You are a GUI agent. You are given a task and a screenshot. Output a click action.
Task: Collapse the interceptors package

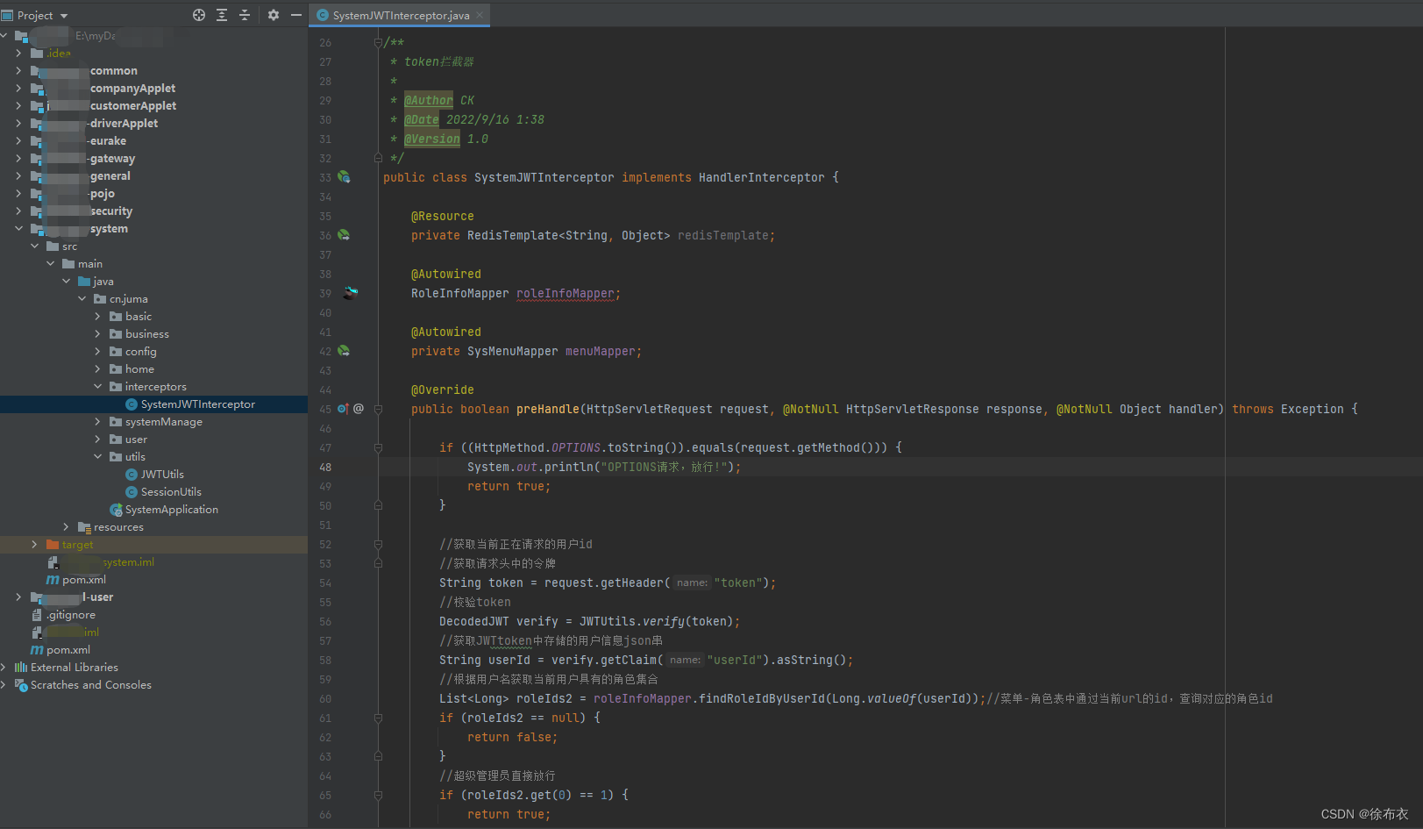(97, 386)
